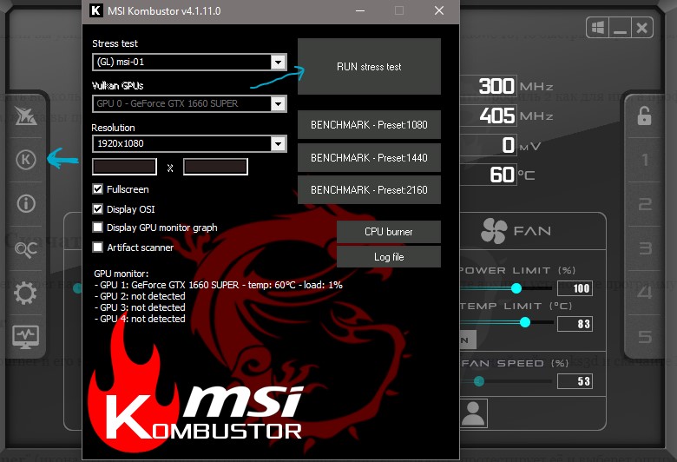Start the OC Scanner icon in Afterburner sidebar

tap(26, 248)
